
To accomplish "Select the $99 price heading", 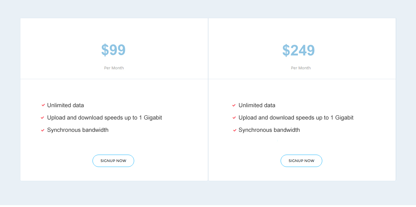I will [113, 50].
